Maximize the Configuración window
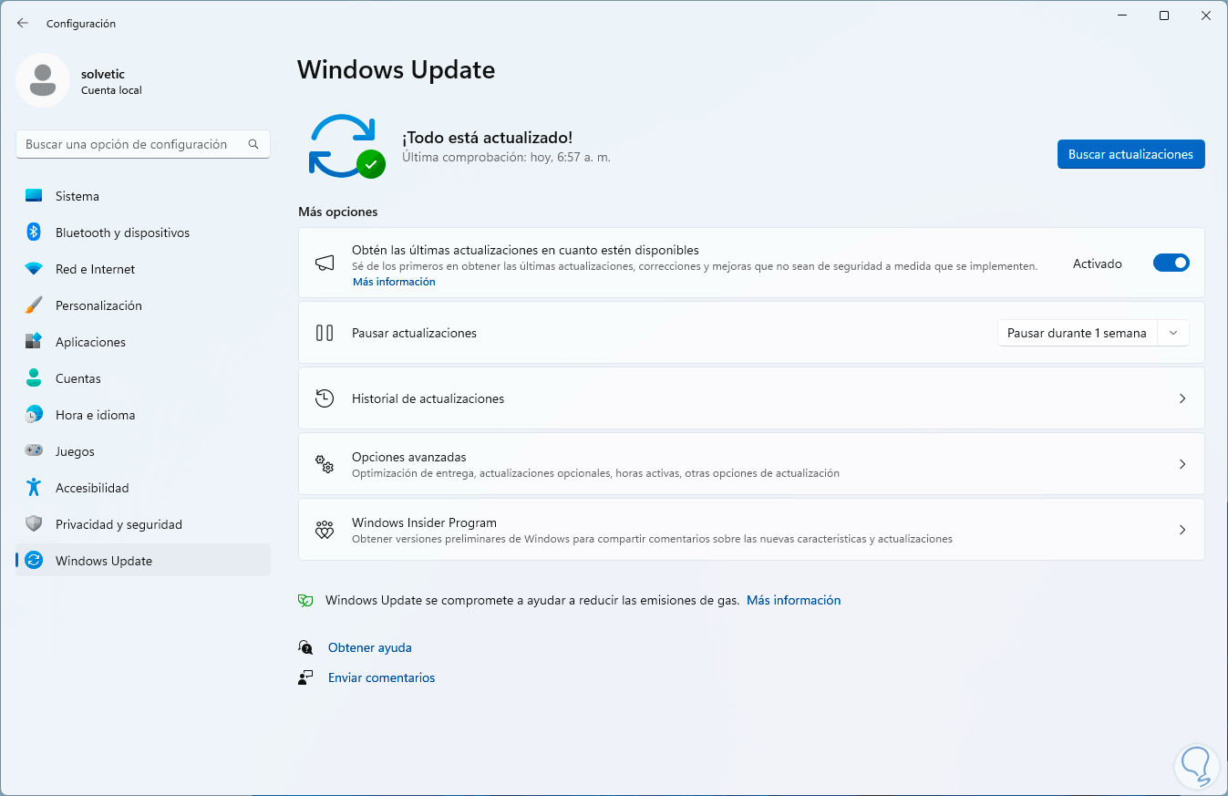This screenshot has width=1228, height=796. point(1164,16)
